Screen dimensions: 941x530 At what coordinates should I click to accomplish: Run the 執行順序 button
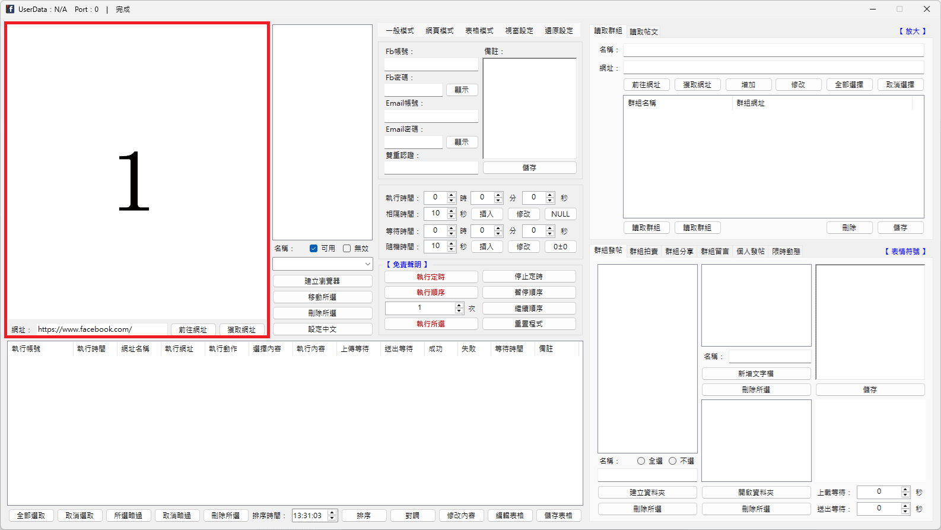(431, 293)
